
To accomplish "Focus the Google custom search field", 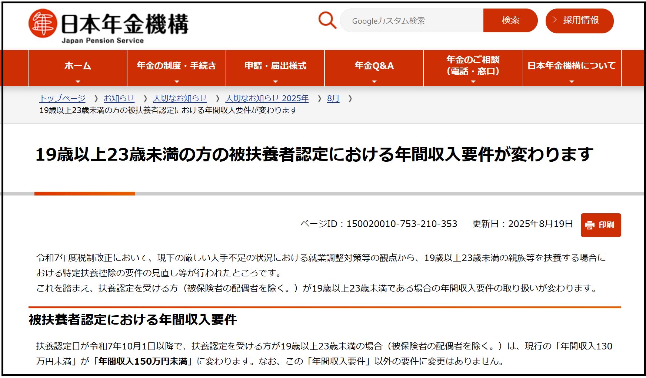I will click(x=411, y=21).
